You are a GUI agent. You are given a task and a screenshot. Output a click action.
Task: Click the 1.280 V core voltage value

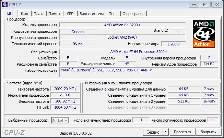[x=174, y=44]
